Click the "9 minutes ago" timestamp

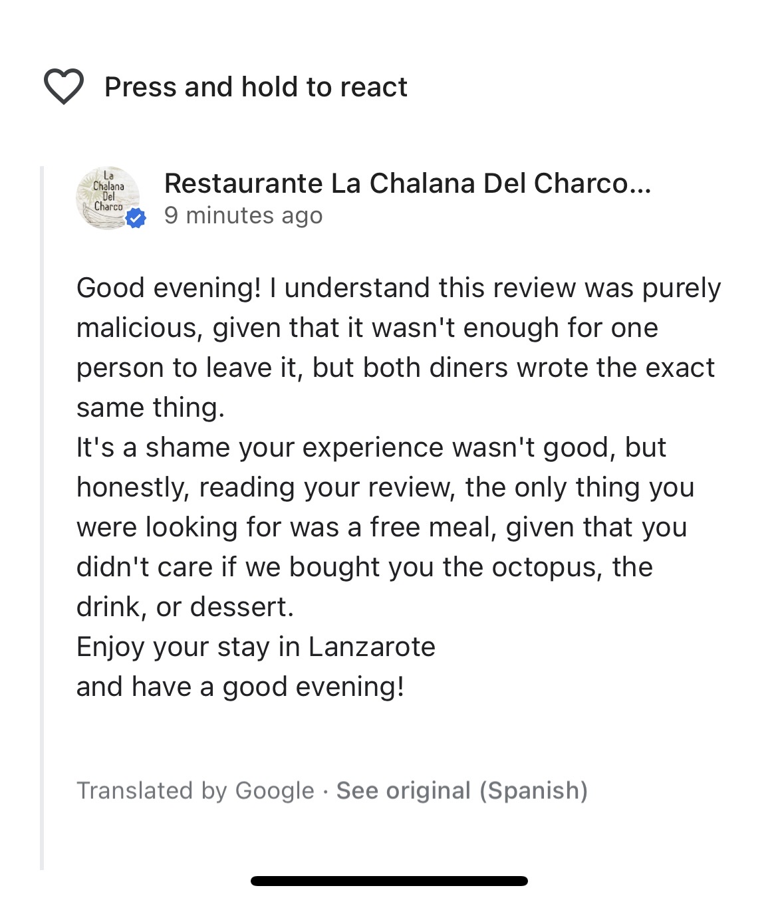pyautogui.click(x=243, y=215)
